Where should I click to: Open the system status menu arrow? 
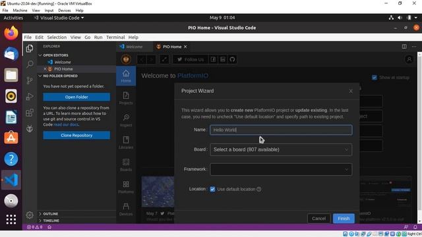[x=416, y=18]
